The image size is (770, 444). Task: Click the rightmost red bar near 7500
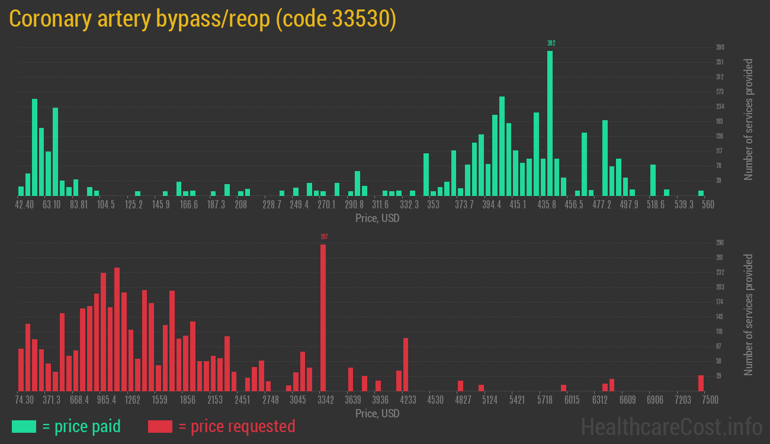[701, 383]
